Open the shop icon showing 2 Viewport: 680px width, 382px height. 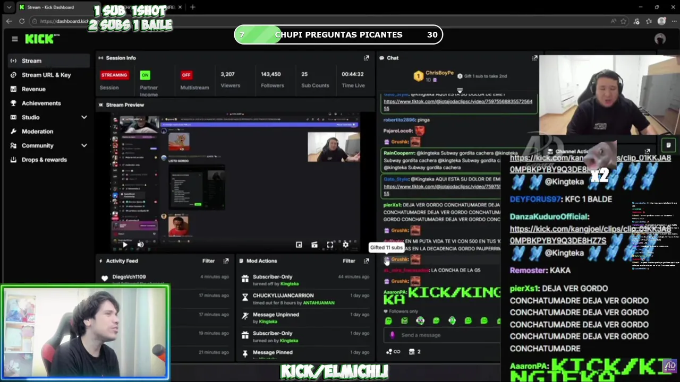pyautogui.click(x=414, y=351)
